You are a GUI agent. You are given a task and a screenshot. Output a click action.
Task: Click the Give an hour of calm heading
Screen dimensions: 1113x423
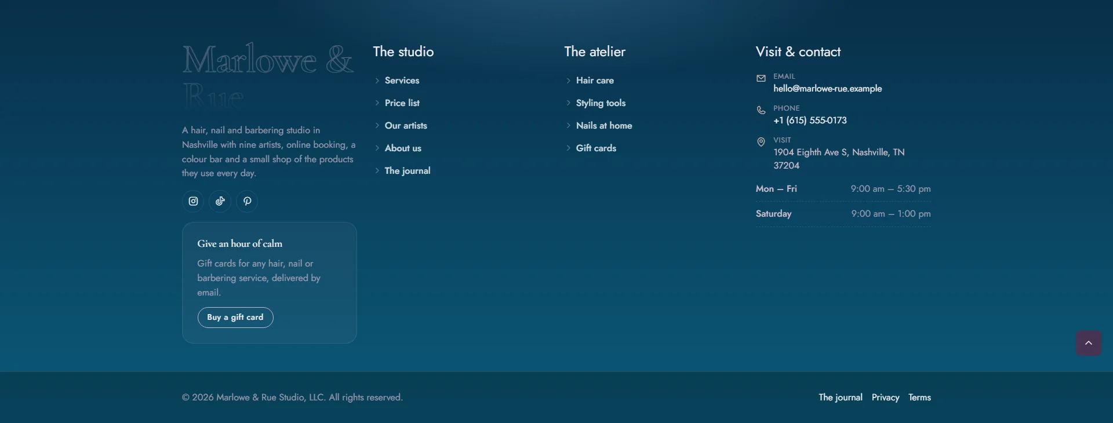239,244
